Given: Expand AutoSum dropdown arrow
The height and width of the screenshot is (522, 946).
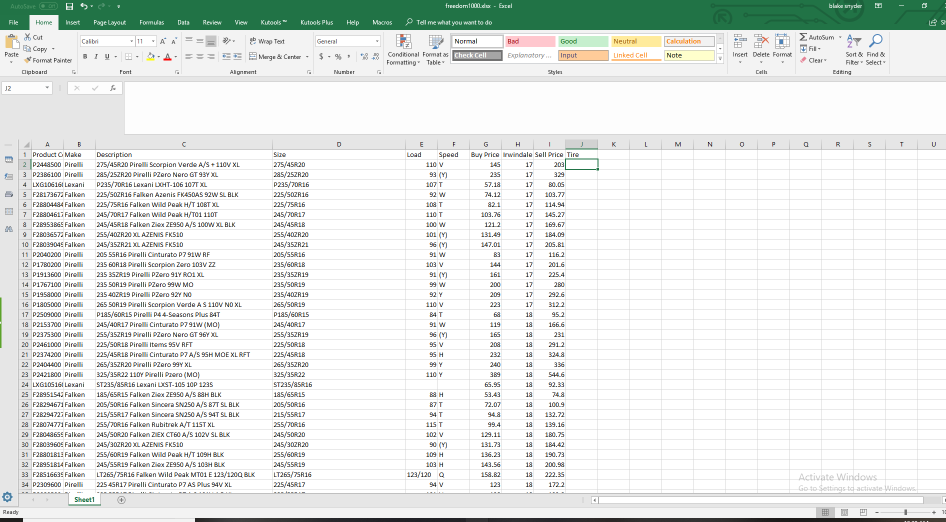Looking at the screenshot, I should (840, 37).
